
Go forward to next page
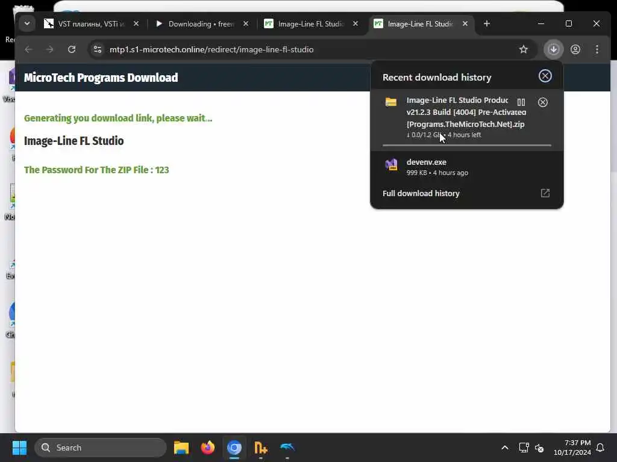coord(49,49)
